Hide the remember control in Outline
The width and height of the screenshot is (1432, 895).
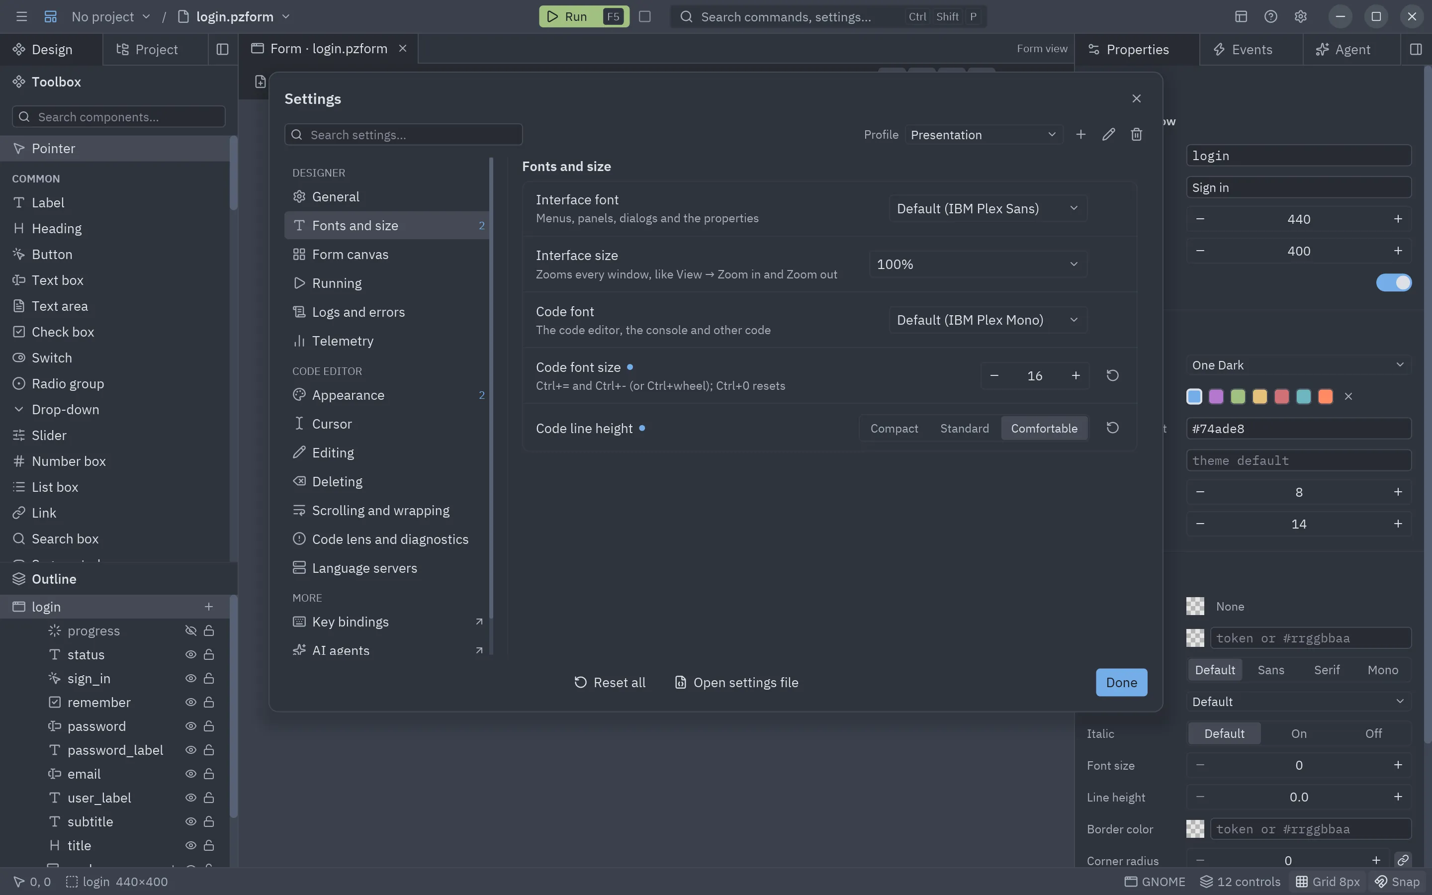point(190,702)
